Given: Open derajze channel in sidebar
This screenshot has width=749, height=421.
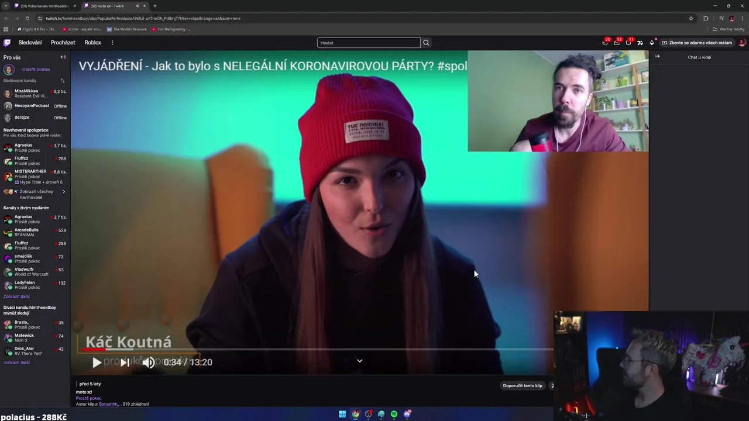Looking at the screenshot, I should (x=35, y=118).
